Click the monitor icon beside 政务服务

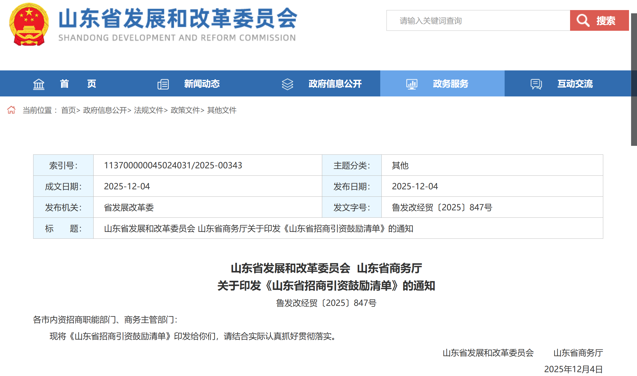pos(412,84)
